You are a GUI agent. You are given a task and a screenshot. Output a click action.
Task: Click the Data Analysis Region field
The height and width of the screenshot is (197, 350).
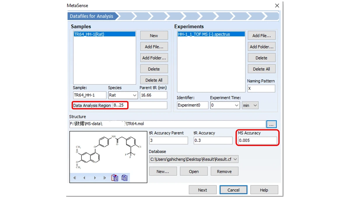(x=140, y=105)
